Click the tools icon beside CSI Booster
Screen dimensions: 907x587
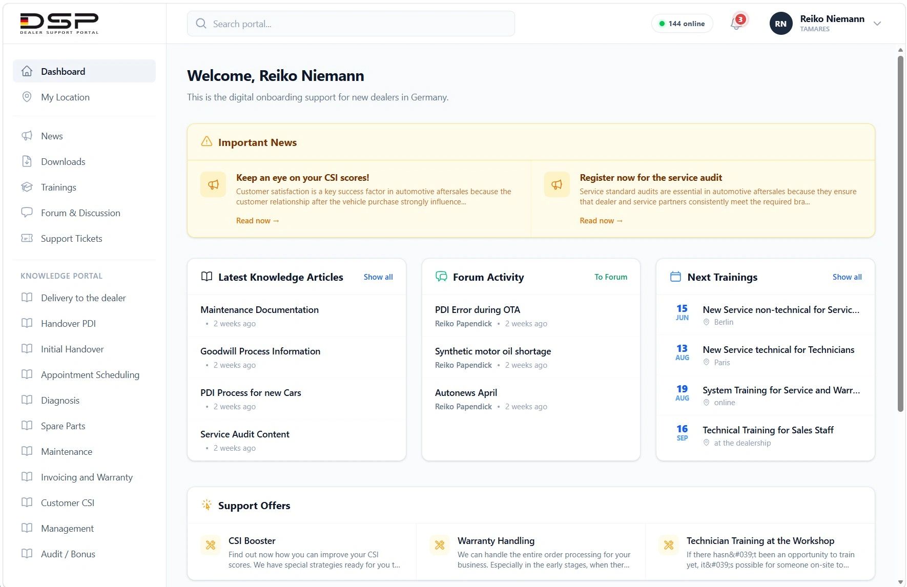click(x=211, y=545)
